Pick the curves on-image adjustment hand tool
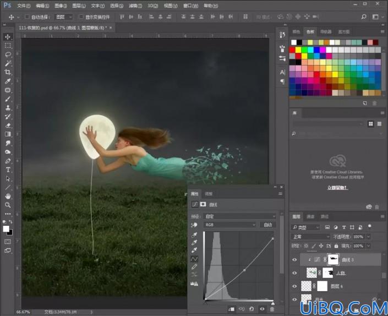The height and width of the screenshot is (316, 388). click(194, 225)
